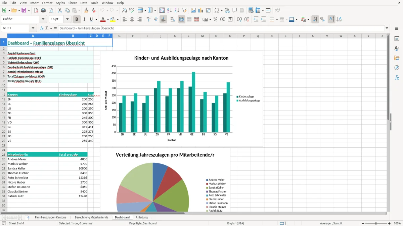Click the Split Window icon
The image size is (403, 226).
click(268, 10)
